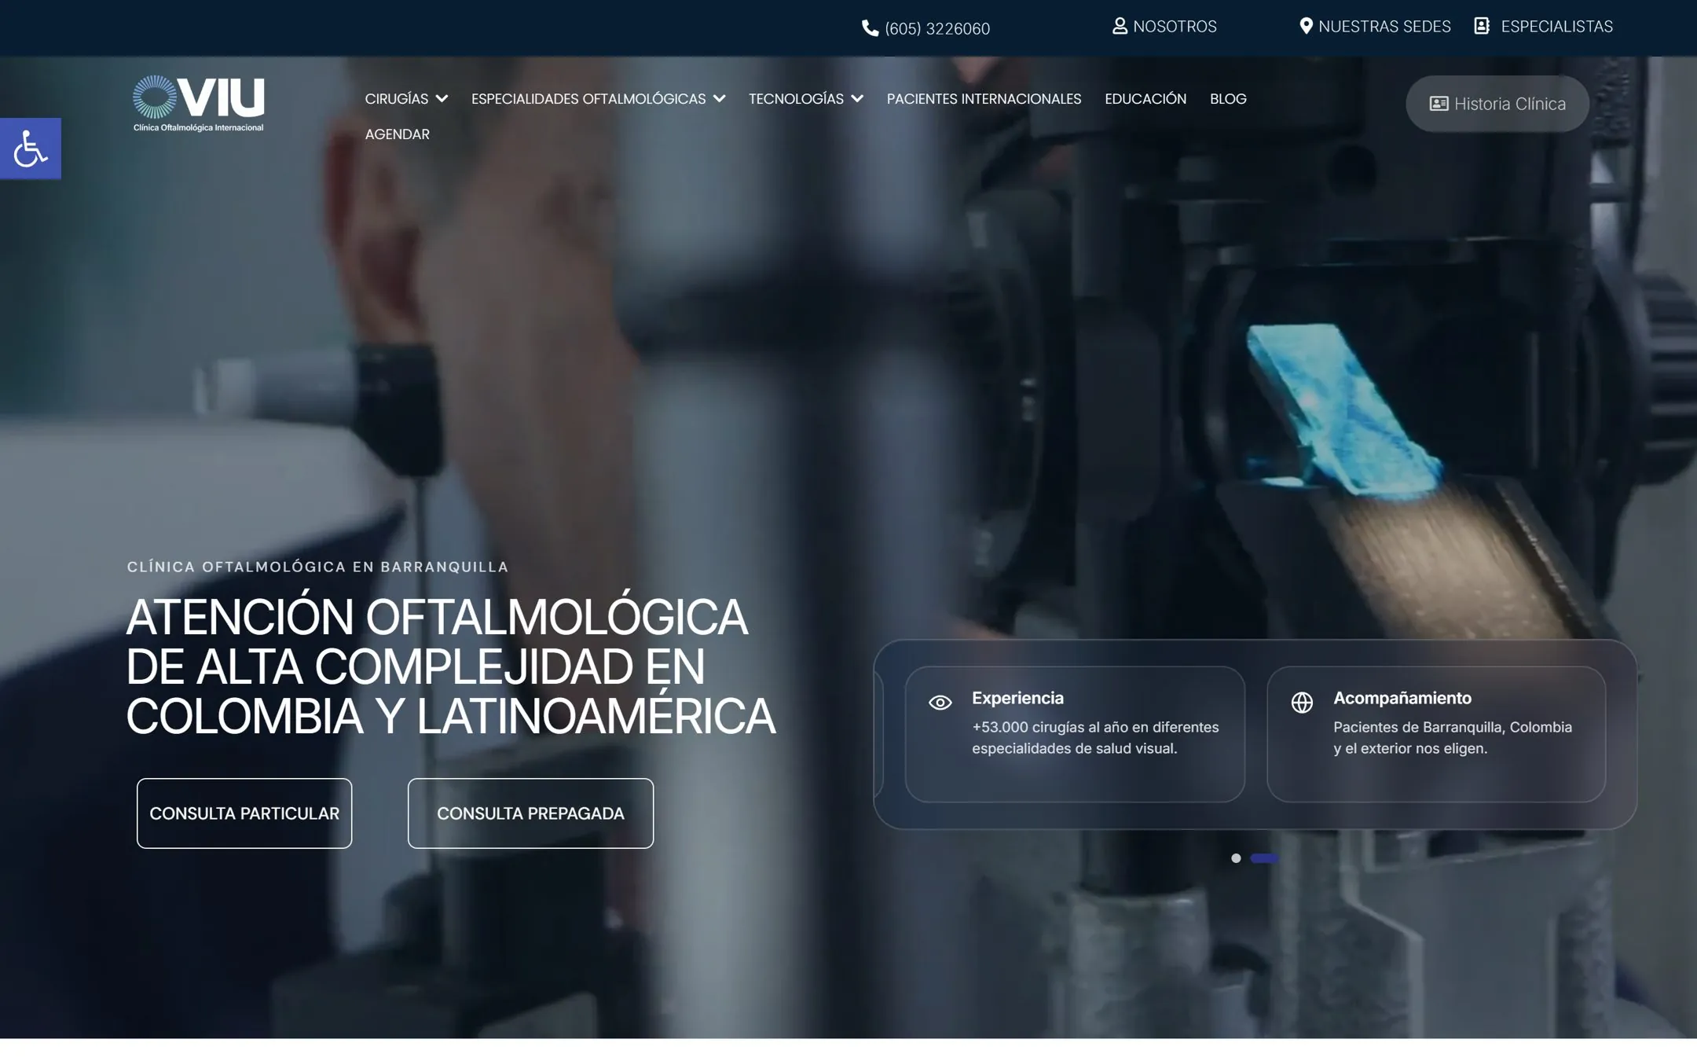
Task: Select the first carousel dot
Action: coord(1236,858)
